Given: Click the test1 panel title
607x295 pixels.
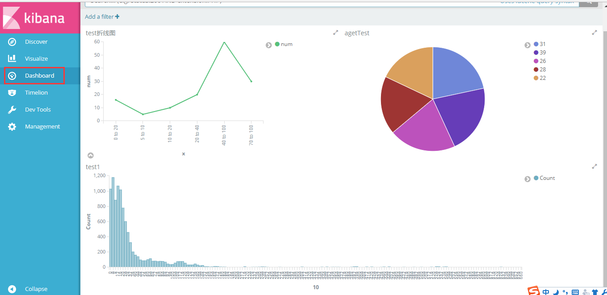Looking at the screenshot, I should point(92,166).
